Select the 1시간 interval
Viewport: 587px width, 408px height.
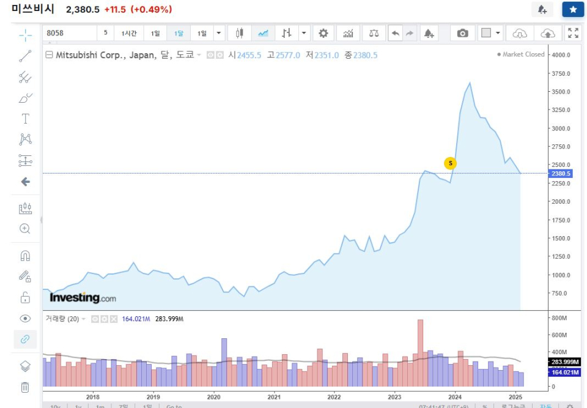129,33
